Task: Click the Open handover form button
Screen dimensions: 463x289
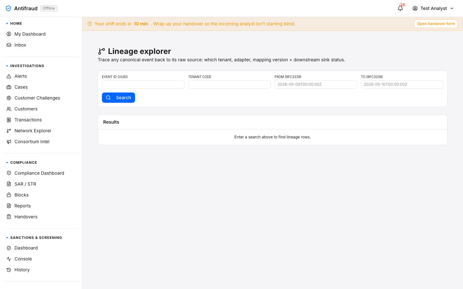Action: coord(436,24)
